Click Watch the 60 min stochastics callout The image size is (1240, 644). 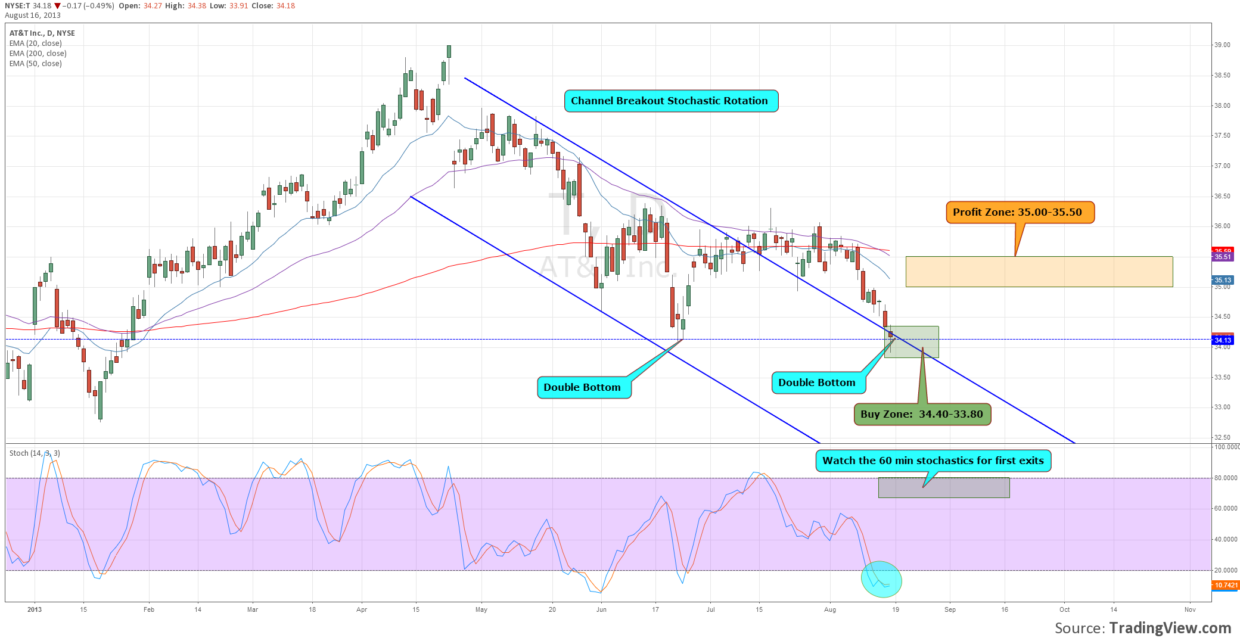933,461
